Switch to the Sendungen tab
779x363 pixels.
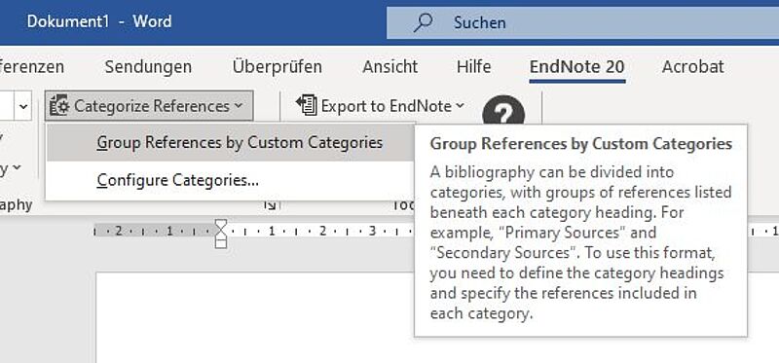(148, 66)
